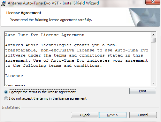Select the do not accept radio button
This screenshot has width=161, height=122.
(6, 98)
